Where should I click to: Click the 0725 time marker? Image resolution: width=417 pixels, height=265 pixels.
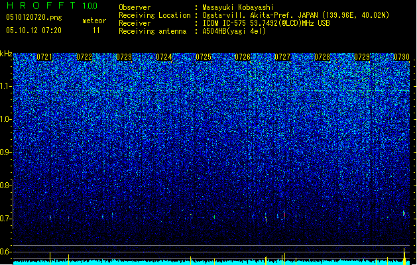pos(203,57)
